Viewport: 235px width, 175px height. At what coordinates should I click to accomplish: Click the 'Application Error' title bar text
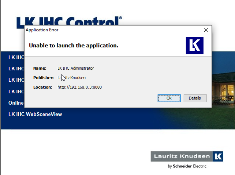tap(42, 30)
